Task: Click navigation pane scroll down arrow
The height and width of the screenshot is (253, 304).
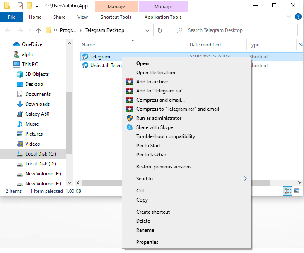Action: [69, 183]
